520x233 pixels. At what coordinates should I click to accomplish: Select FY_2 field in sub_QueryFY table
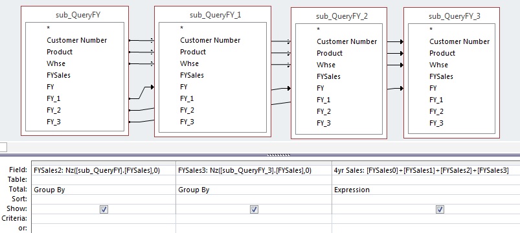point(53,110)
